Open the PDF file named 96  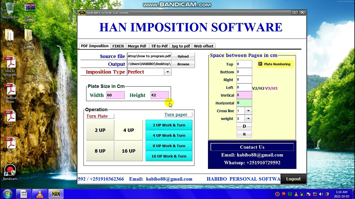coord(10,145)
